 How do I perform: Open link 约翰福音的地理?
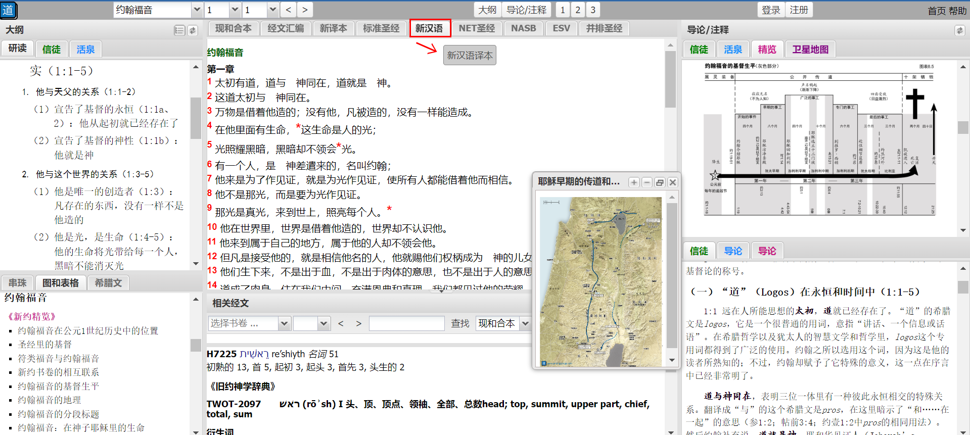pos(49,400)
